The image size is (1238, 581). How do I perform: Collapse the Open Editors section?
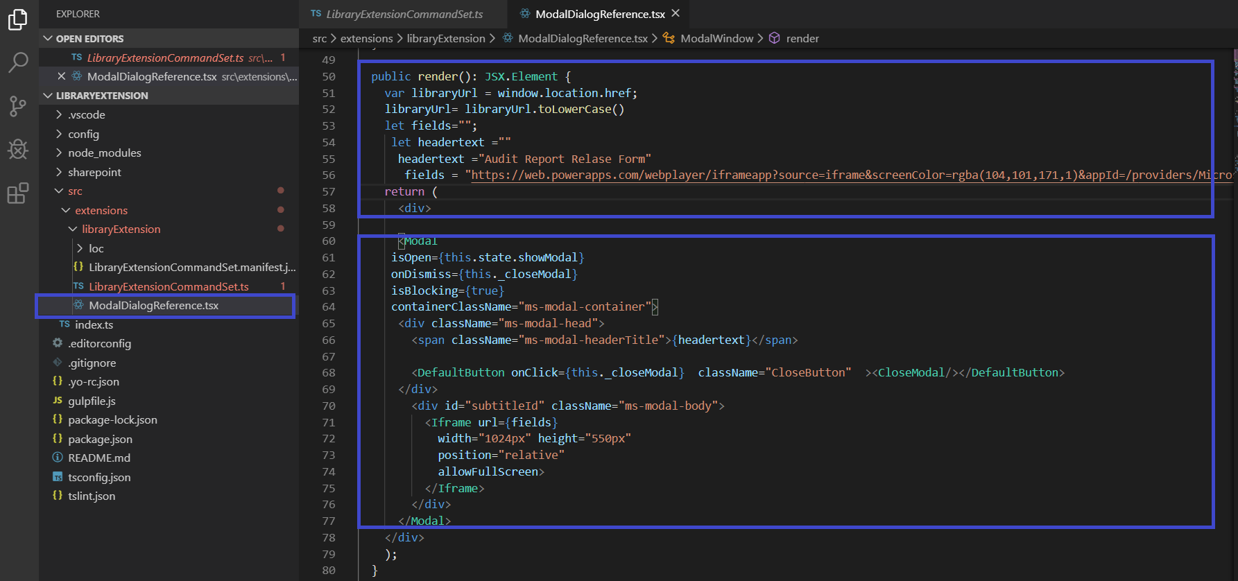tap(48, 39)
